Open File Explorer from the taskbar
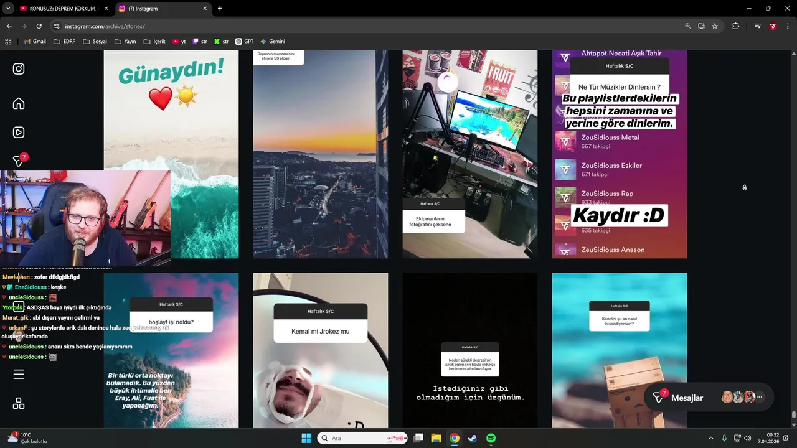Screen dimensions: 797x448 pyautogui.click(x=436, y=438)
